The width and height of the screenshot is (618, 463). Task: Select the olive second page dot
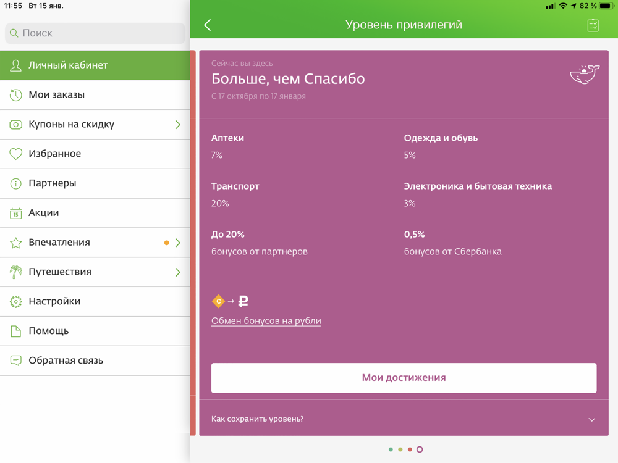coord(400,449)
